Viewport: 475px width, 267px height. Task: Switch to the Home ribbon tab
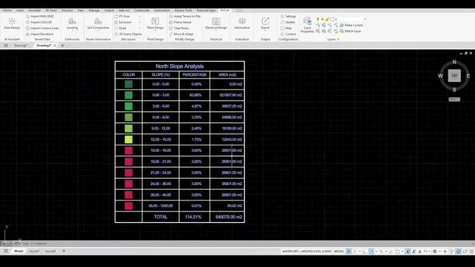point(7,10)
